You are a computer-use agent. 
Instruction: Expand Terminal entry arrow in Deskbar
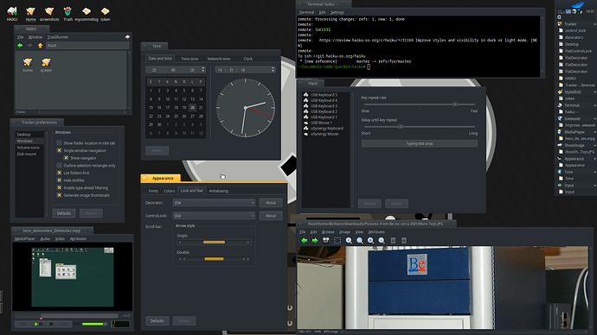(x=594, y=105)
